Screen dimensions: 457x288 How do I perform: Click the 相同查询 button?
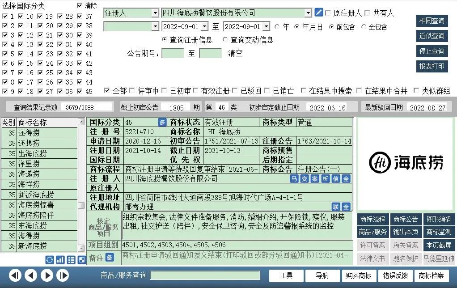[432, 21]
